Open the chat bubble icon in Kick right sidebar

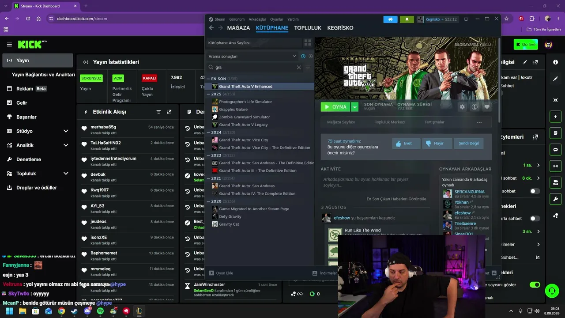point(555,150)
